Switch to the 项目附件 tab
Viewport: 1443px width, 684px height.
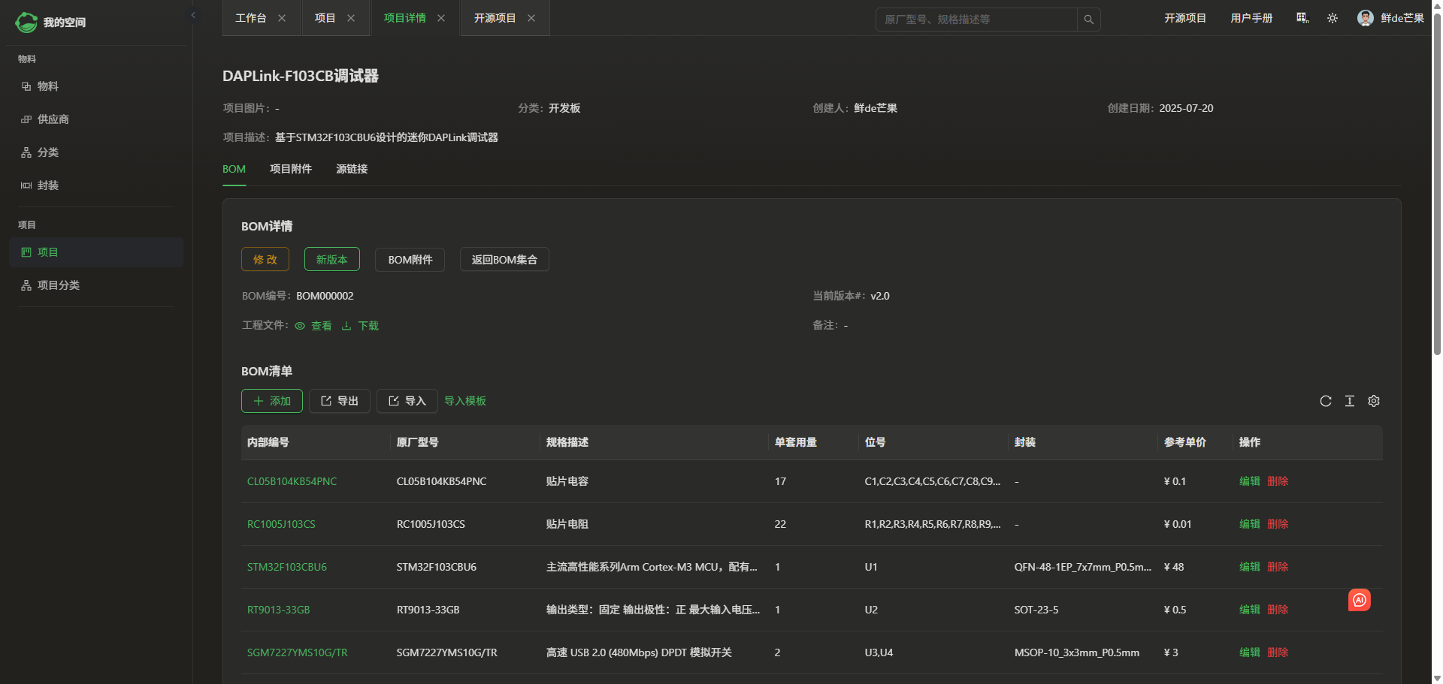(291, 169)
